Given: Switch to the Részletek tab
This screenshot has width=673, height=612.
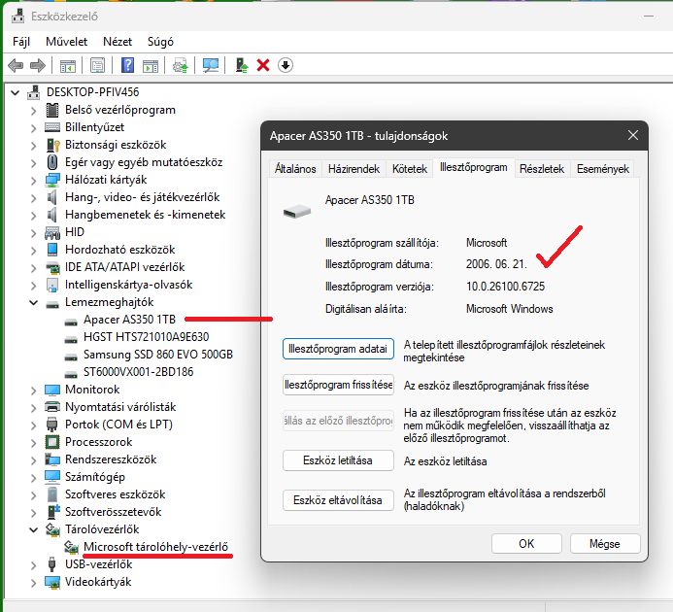Looking at the screenshot, I should click(x=542, y=169).
